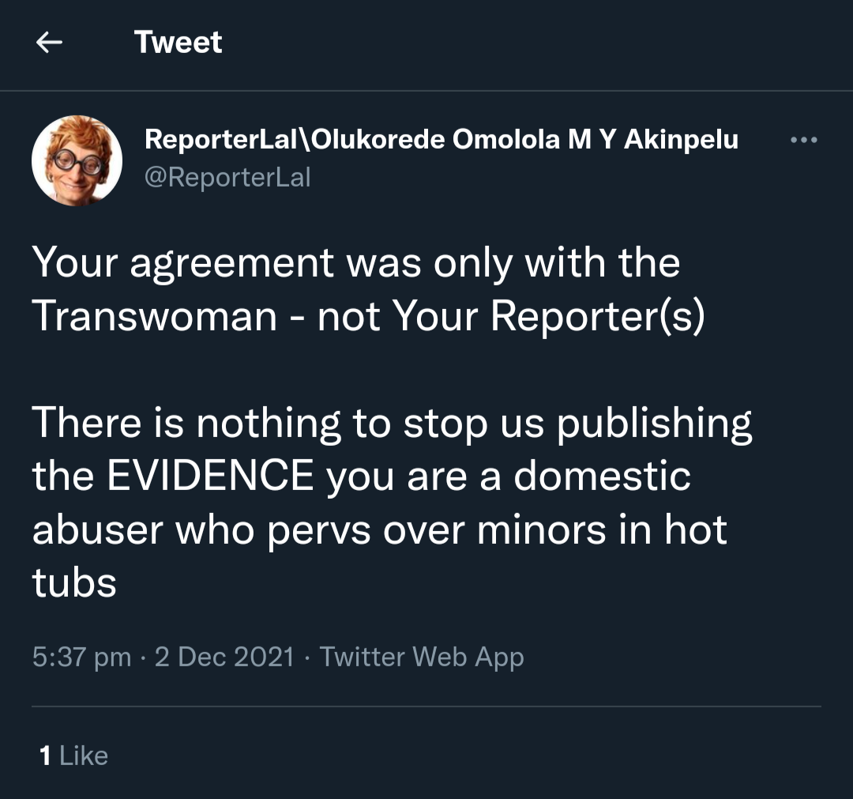This screenshot has width=853, height=799.
Task: Click the display name ending in Akinpelu
Action: point(442,140)
